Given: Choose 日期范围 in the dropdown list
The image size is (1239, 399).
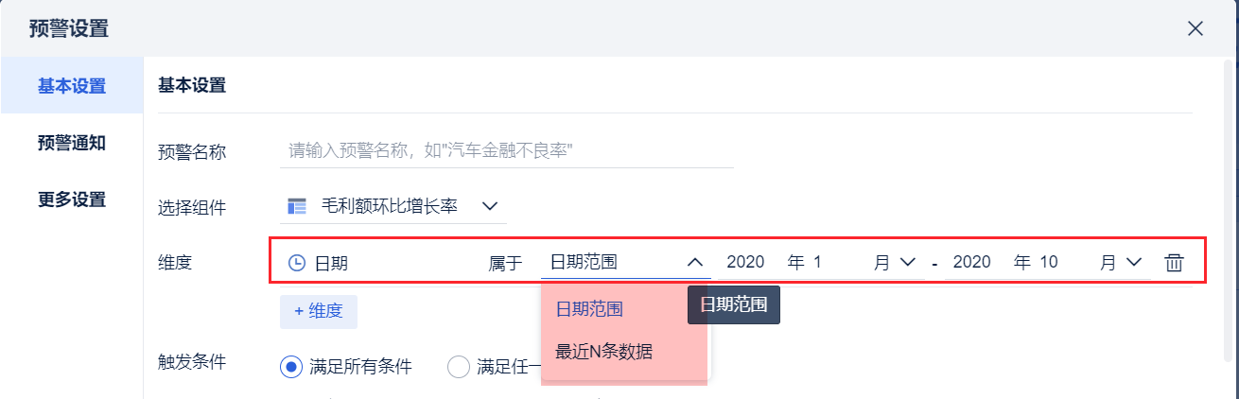Looking at the screenshot, I should coord(588,309).
